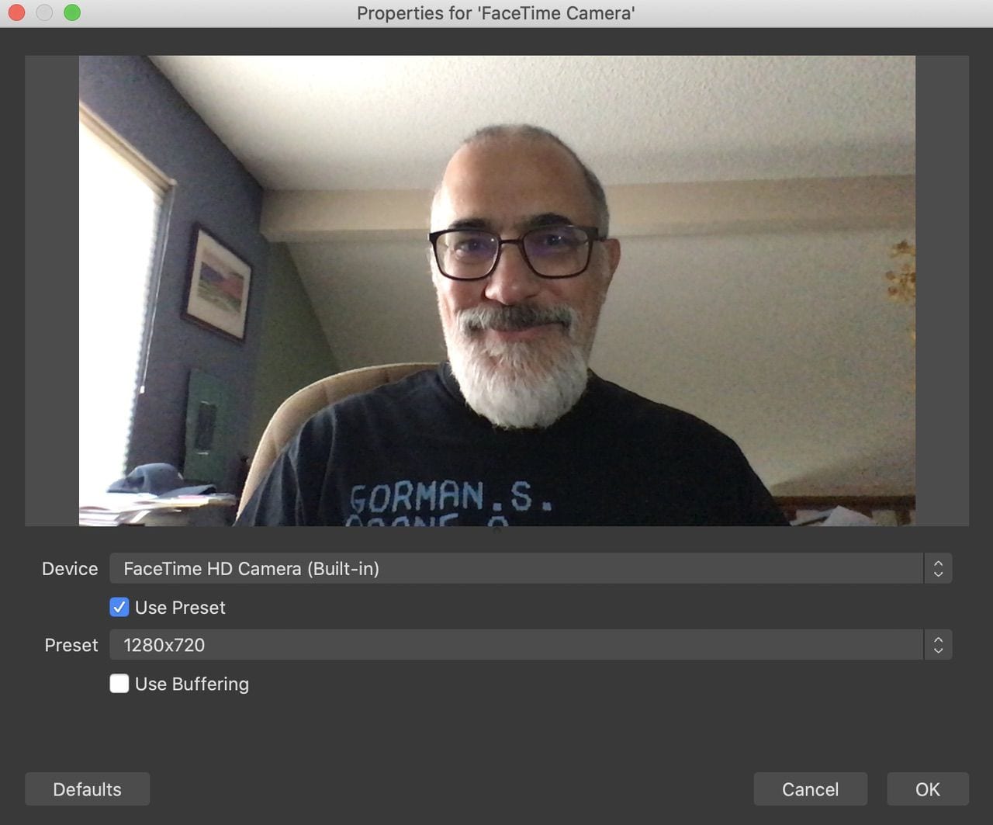The width and height of the screenshot is (993, 825).
Task: Click the up-down arrows on Device selector
Action: coord(938,569)
